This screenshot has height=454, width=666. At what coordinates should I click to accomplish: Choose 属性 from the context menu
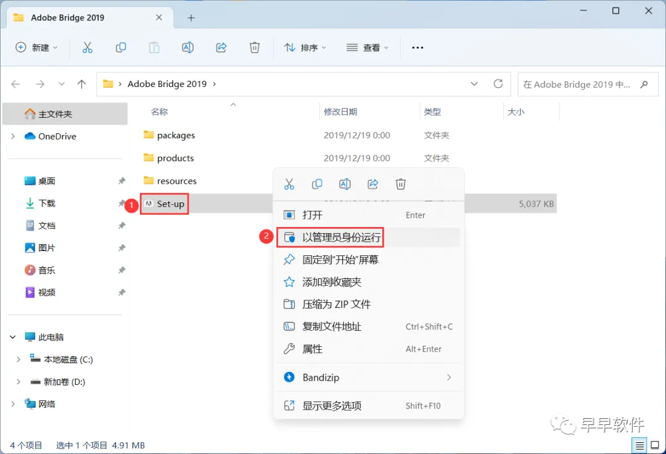pyautogui.click(x=369, y=349)
